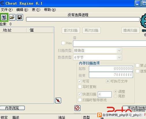Viewport: 146px width, 119px height.
Task: Click the 内存浏览 button
Action: point(12,108)
